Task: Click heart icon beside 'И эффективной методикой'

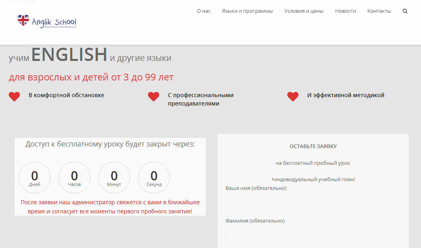Action: (293, 97)
